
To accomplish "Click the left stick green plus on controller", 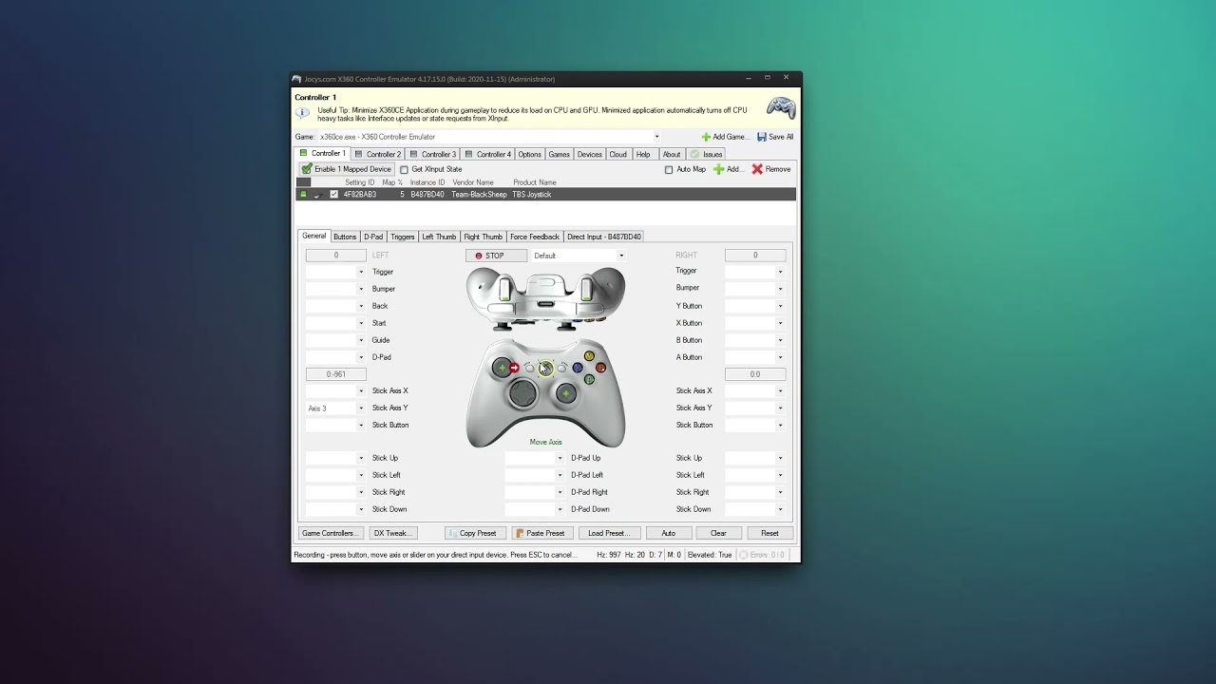I will coord(502,368).
